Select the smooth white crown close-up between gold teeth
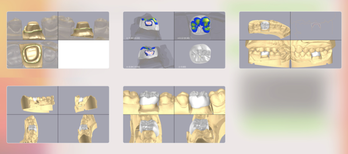Screen dimensions: 348x154 pyautogui.click(x=200, y=100)
